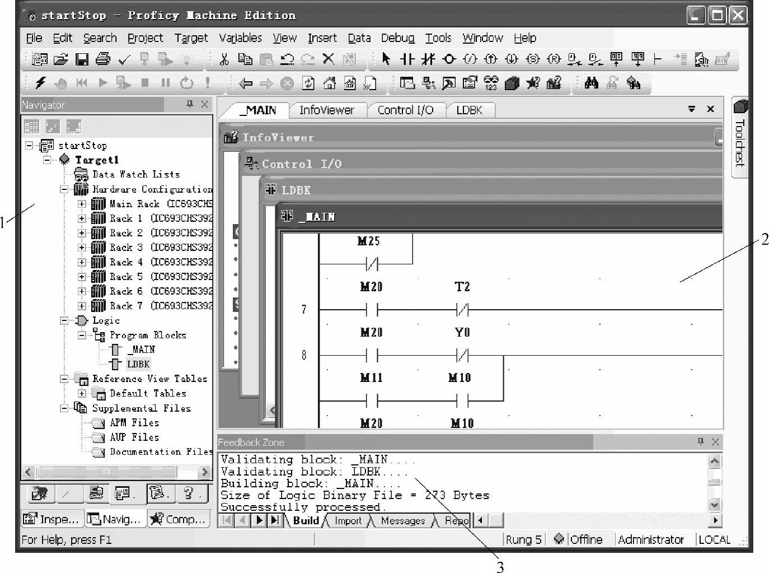Switch to the InfoViewer tab

coord(326,110)
